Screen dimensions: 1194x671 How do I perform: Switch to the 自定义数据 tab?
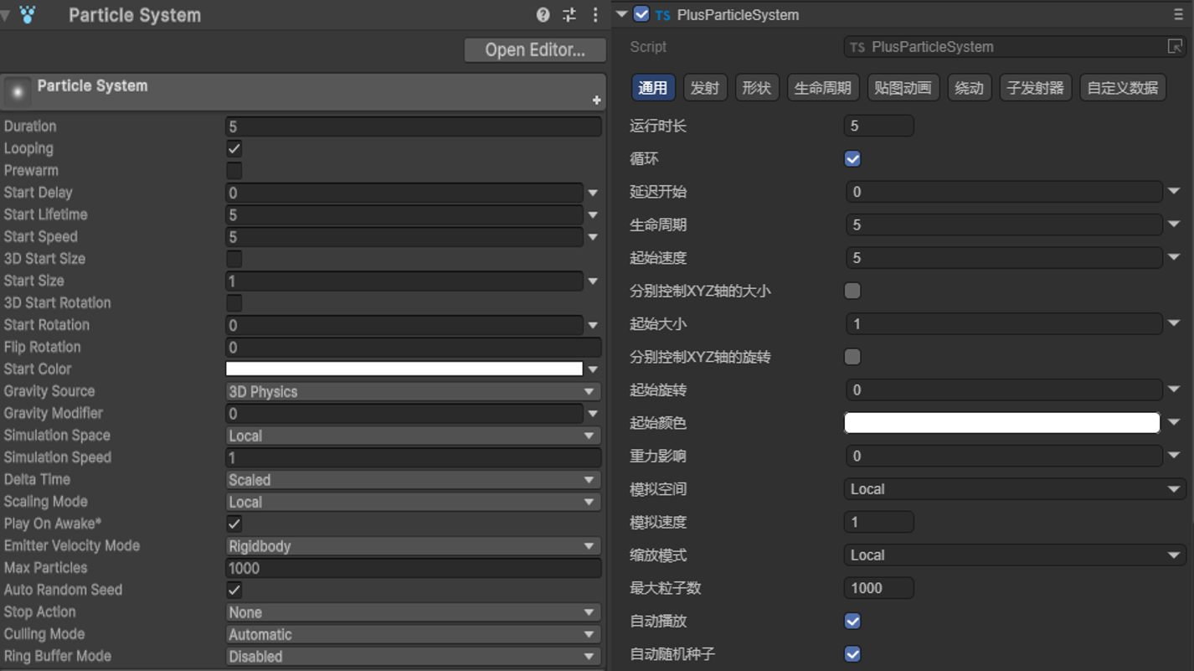[x=1123, y=88]
